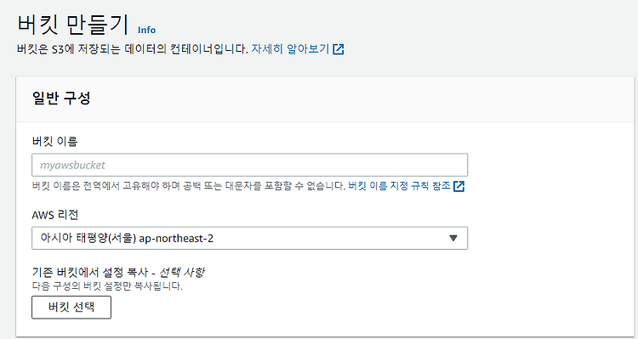This screenshot has width=638, height=339.
Task: Click external-link icon after 규칙 참조
Action: pyautogui.click(x=459, y=186)
